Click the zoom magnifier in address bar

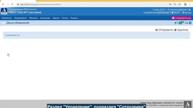pos(175,4)
